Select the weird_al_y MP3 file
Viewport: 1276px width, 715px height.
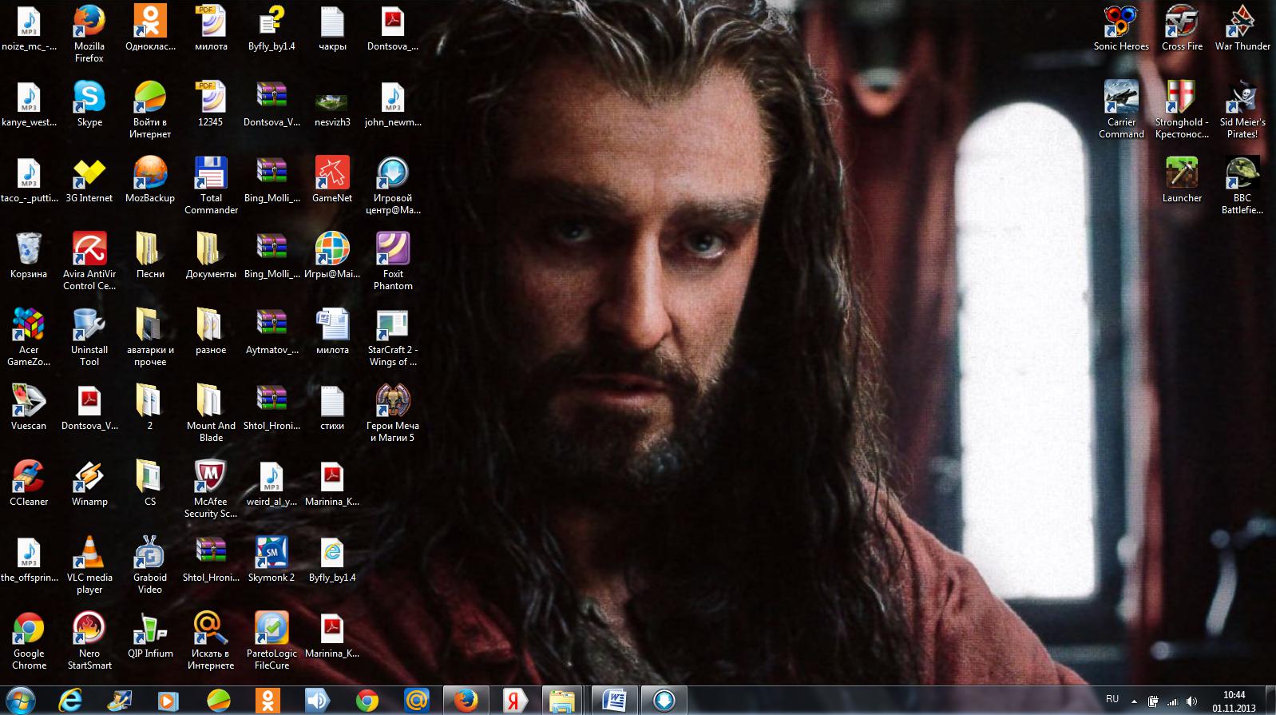(271, 483)
